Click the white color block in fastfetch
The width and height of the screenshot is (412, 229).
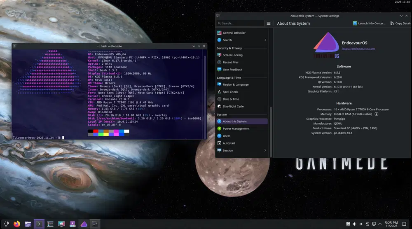[x=126, y=131]
